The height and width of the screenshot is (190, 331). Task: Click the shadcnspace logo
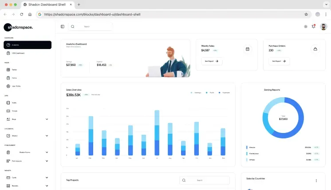[19, 27]
